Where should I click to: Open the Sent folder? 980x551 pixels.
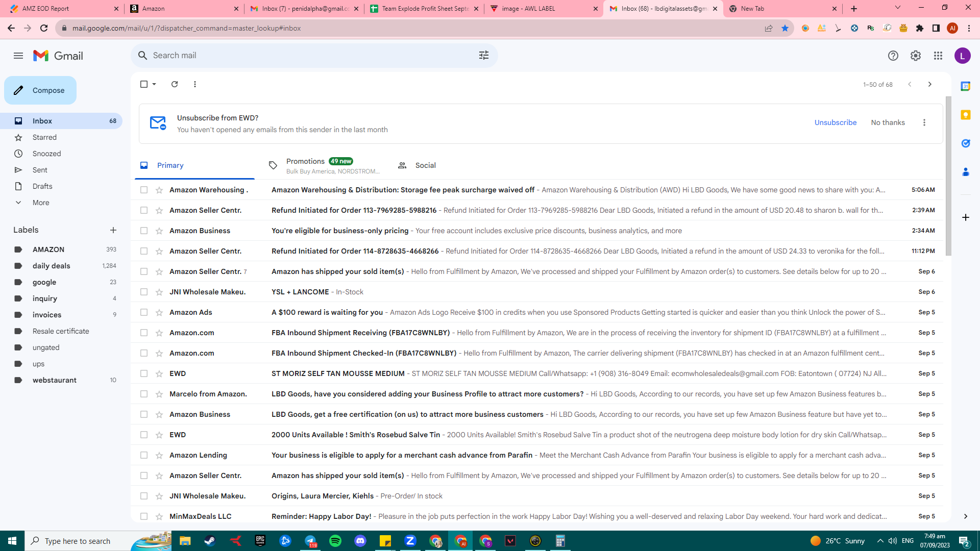(61, 170)
